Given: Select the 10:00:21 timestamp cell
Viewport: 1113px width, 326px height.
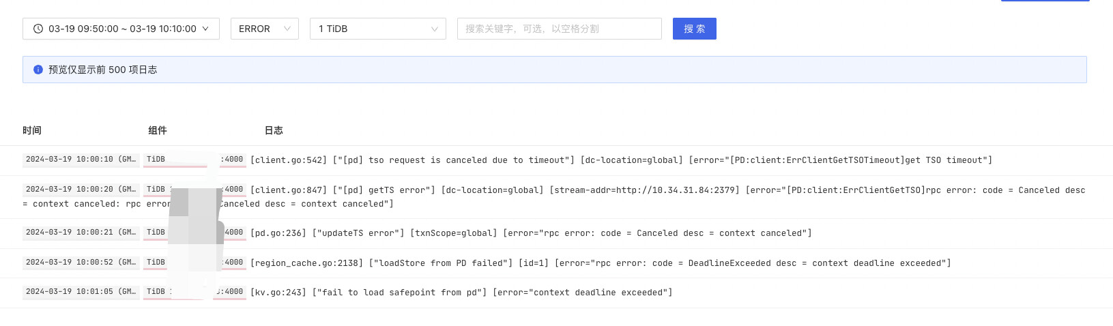Looking at the screenshot, I should [x=81, y=233].
